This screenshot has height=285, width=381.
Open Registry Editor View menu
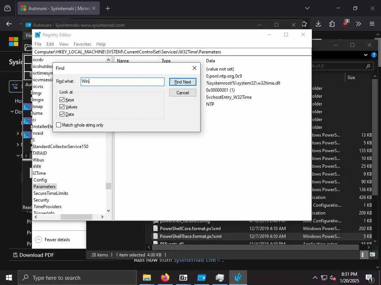64,44
